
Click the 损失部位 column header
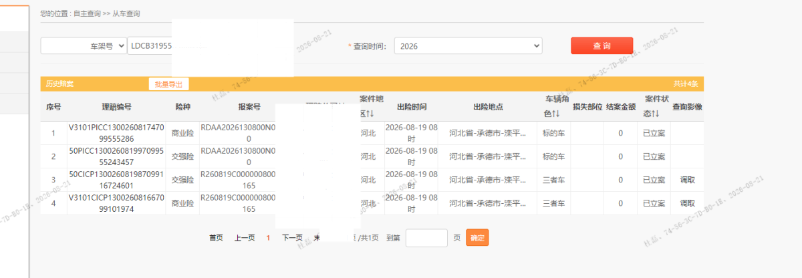tap(587, 107)
